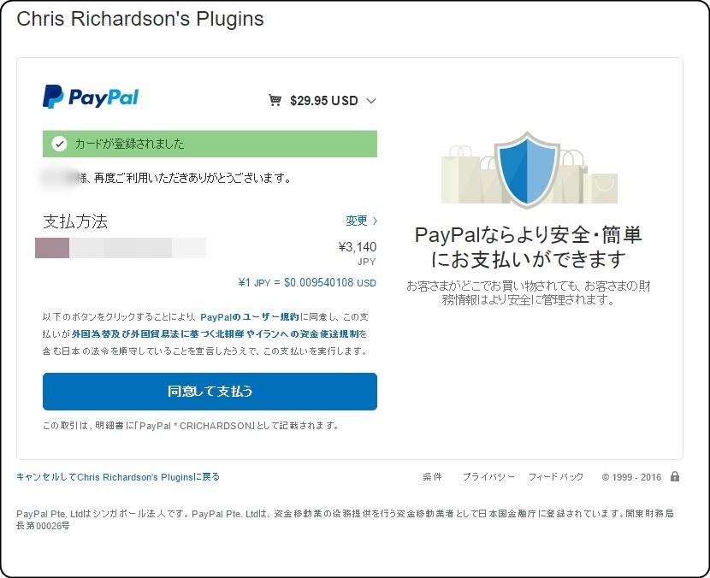Click the padlock security icon in footer
The image size is (710, 578).
[x=675, y=476]
